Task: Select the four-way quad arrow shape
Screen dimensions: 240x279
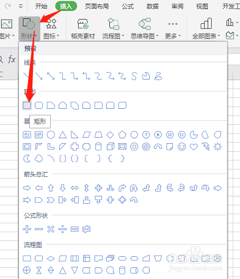Action: (x=98, y=188)
